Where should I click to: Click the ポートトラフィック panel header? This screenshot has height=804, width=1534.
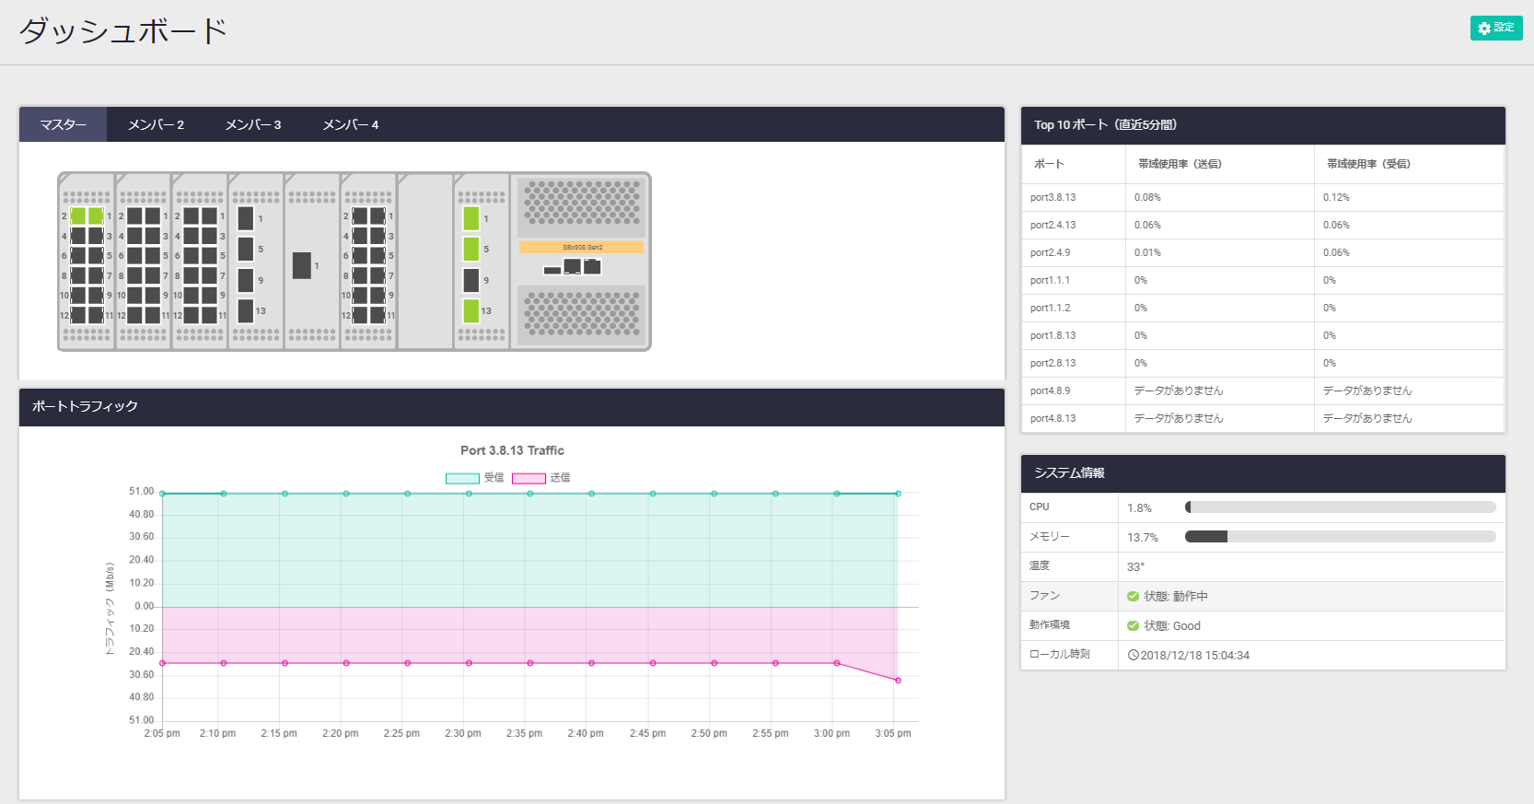[512, 407]
